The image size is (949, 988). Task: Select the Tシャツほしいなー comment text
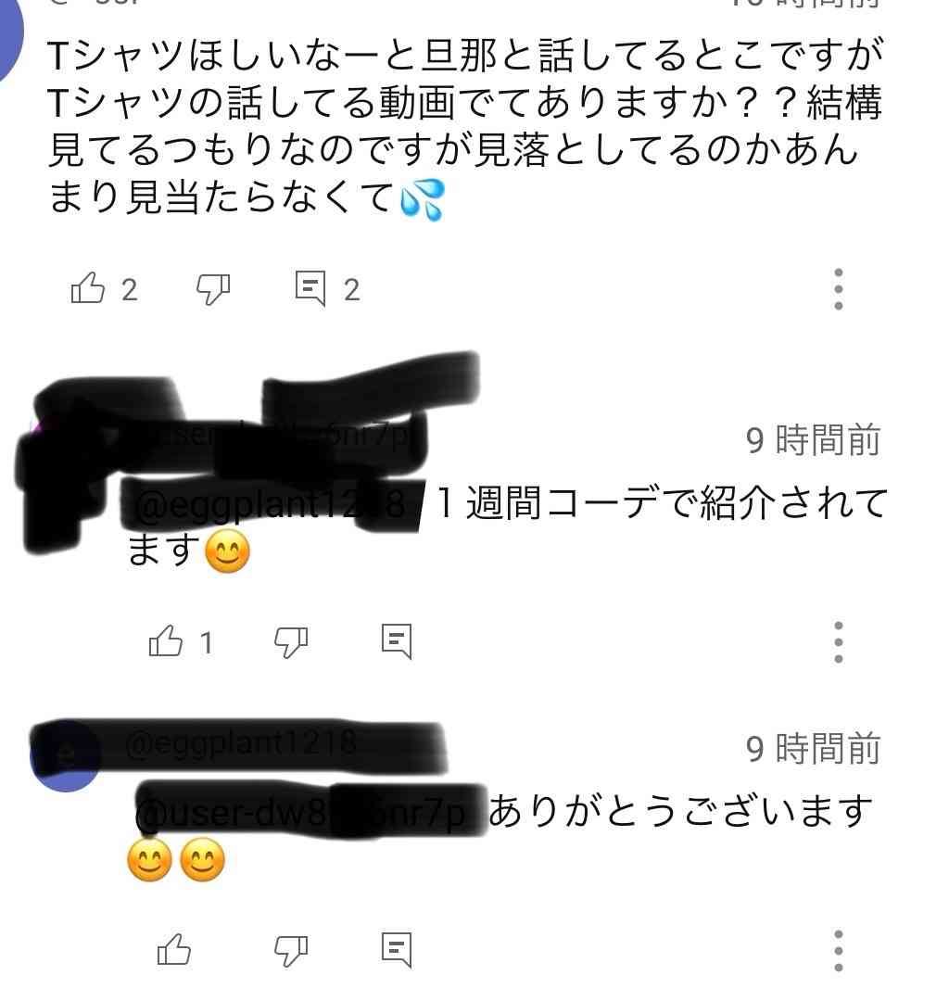(466, 126)
